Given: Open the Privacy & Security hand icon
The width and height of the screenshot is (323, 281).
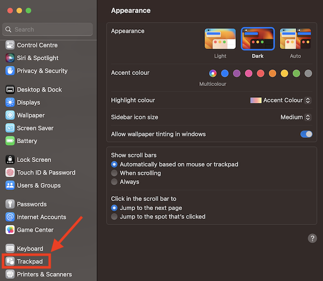Looking at the screenshot, I should click(x=10, y=71).
